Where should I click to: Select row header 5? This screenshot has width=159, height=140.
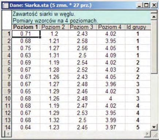point(7,63)
